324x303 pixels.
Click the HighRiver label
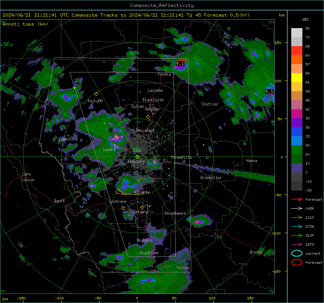point(149,253)
